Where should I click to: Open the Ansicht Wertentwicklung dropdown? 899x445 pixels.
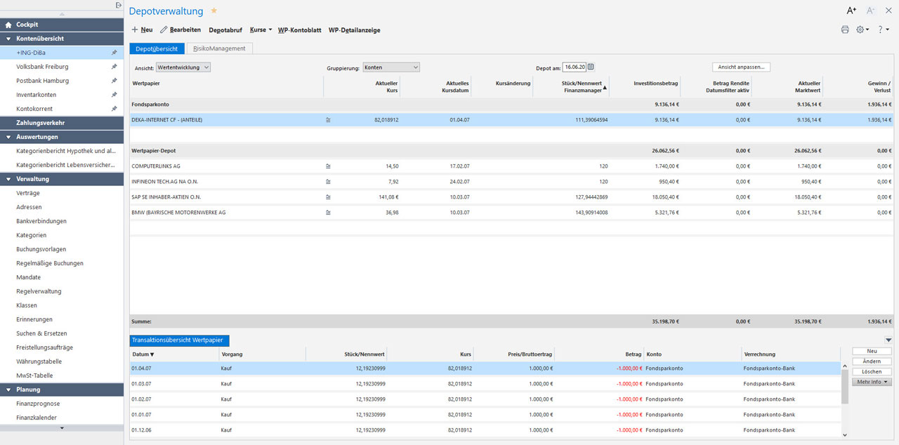pos(183,67)
